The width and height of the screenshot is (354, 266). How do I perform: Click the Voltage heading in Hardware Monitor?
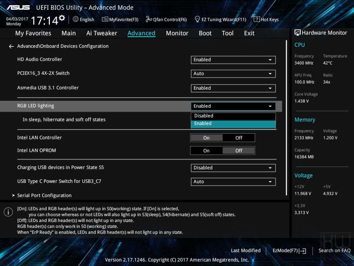click(303, 176)
